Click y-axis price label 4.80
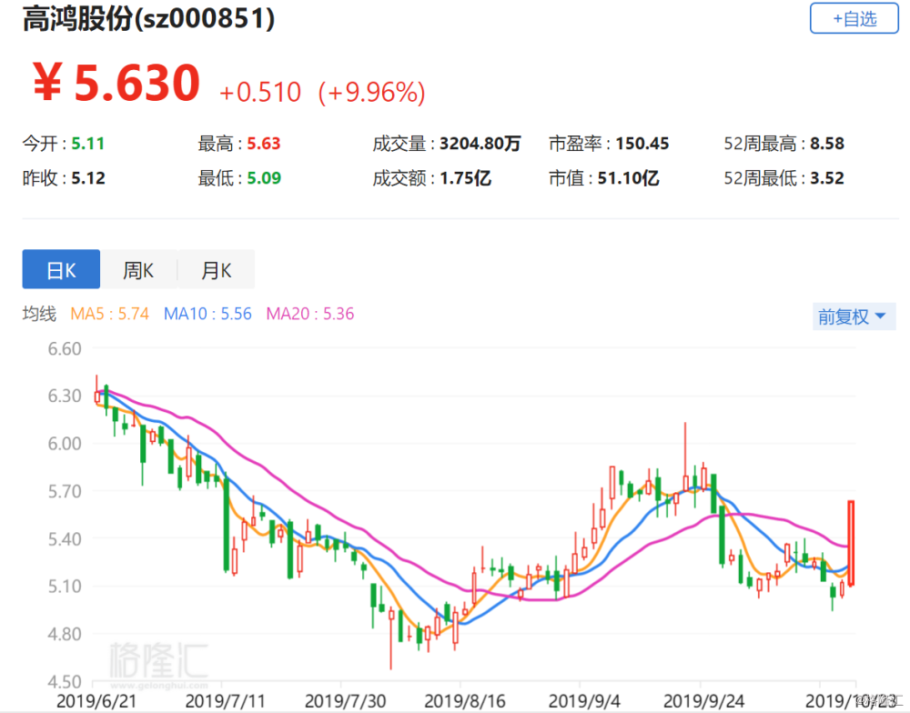Screen dimensions: 910x713 pos(65,634)
